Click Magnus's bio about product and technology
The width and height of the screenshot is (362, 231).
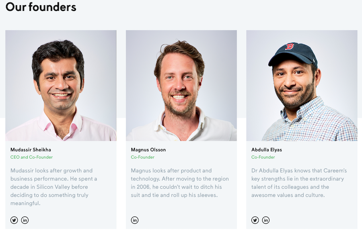click(x=180, y=183)
